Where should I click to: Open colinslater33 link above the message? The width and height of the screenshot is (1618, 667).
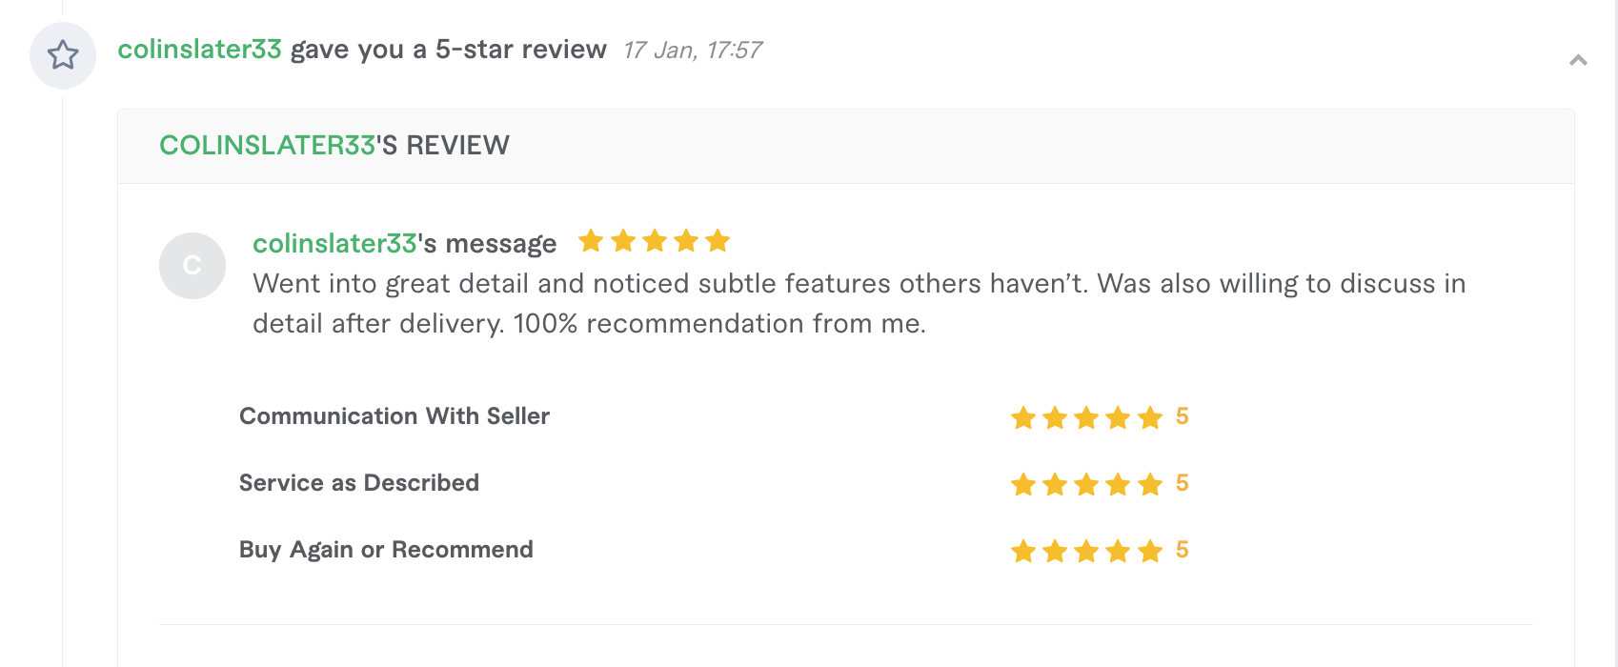(x=334, y=243)
